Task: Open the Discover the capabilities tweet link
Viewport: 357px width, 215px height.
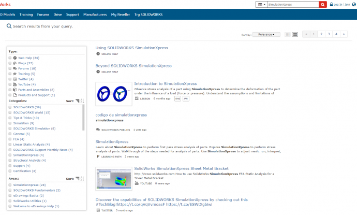Action: 171,202
